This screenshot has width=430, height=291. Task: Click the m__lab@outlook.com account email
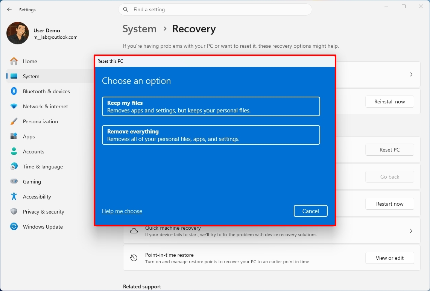coord(55,37)
